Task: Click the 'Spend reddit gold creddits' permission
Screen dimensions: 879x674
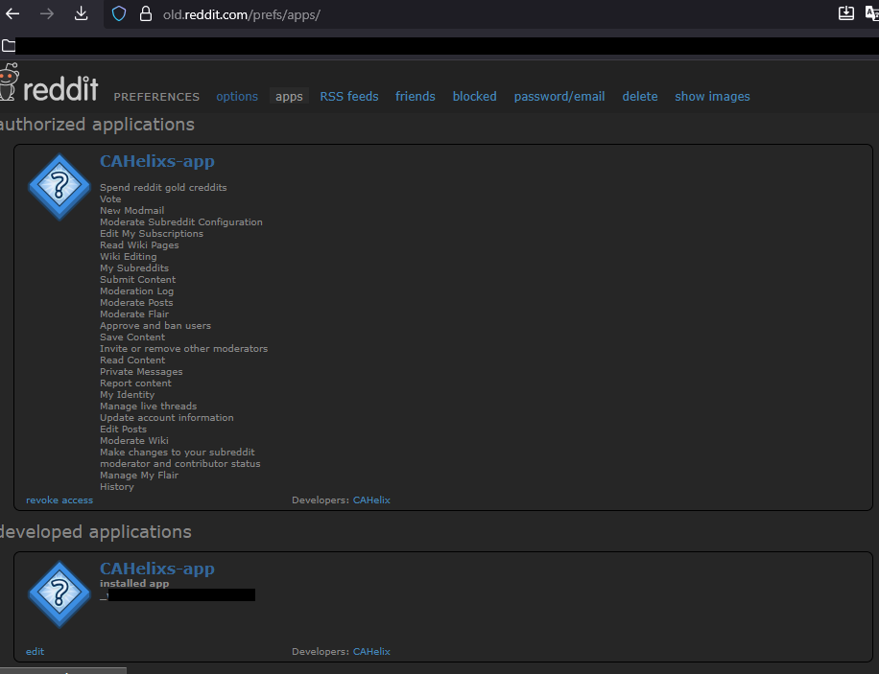Action: click(163, 188)
